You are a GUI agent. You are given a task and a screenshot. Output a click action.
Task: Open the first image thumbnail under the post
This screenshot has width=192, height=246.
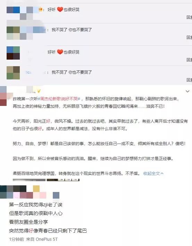click(29, 180)
